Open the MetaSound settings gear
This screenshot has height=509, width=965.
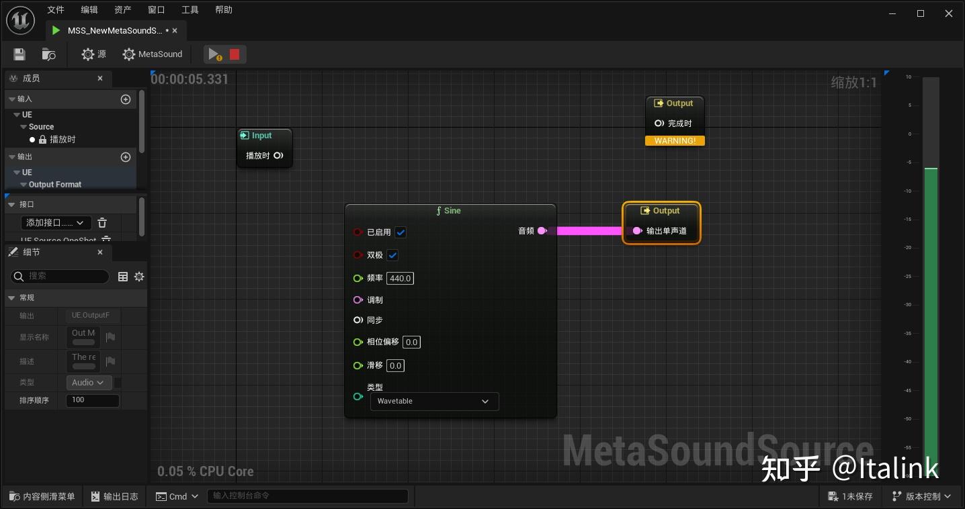pyautogui.click(x=153, y=54)
